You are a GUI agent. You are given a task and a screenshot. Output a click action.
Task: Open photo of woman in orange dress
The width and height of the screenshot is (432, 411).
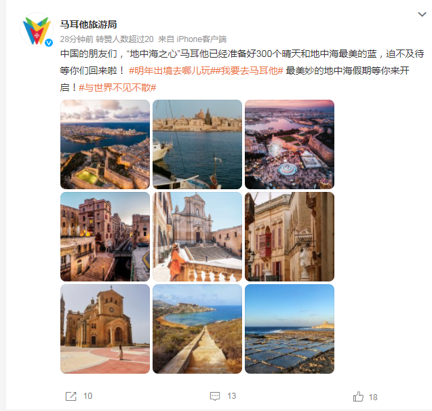(x=197, y=237)
